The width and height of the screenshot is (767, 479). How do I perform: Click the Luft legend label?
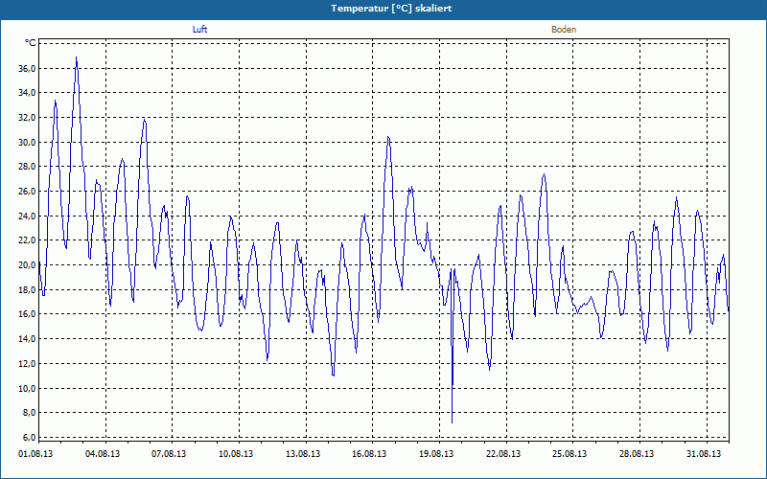tap(200, 30)
